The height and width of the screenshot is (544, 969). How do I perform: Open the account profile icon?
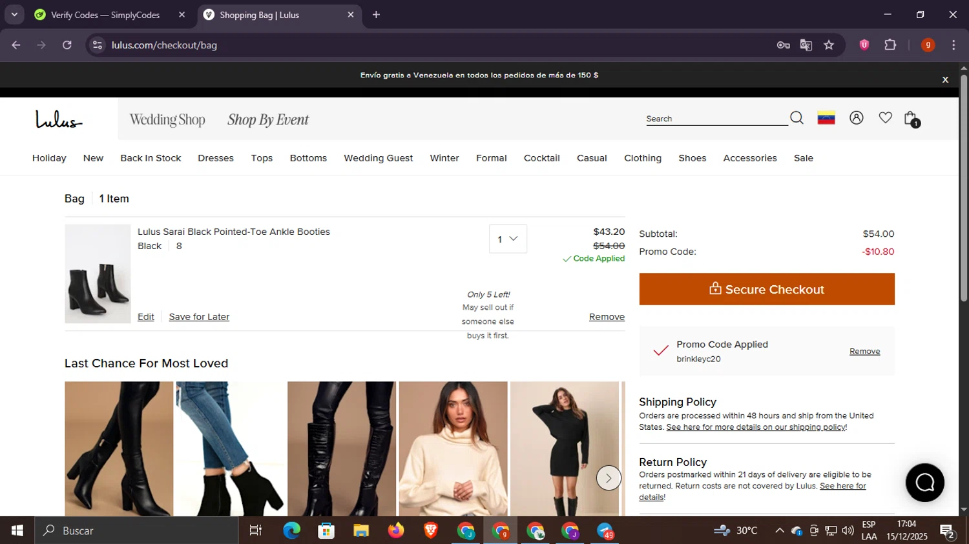point(857,118)
